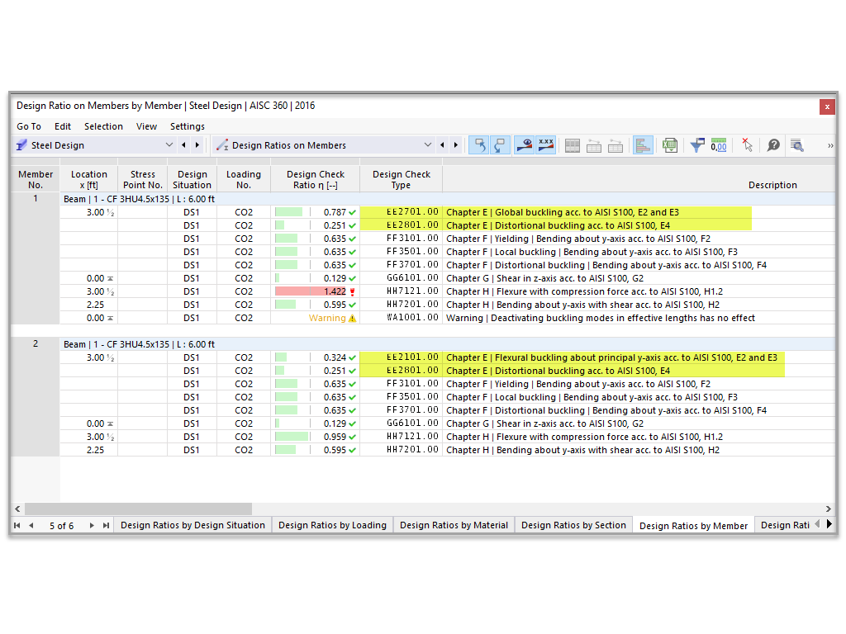Switch to Design Ratios by Loading tab
This screenshot has height=634, width=846.
tap(332, 524)
